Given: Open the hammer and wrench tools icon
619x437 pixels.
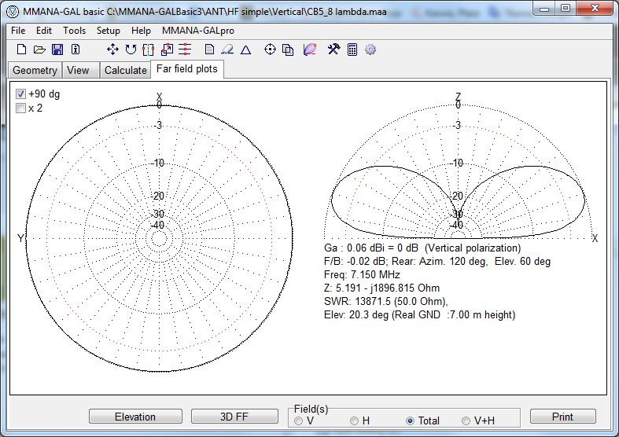Looking at the screenshot, I should tap(333, 50).
